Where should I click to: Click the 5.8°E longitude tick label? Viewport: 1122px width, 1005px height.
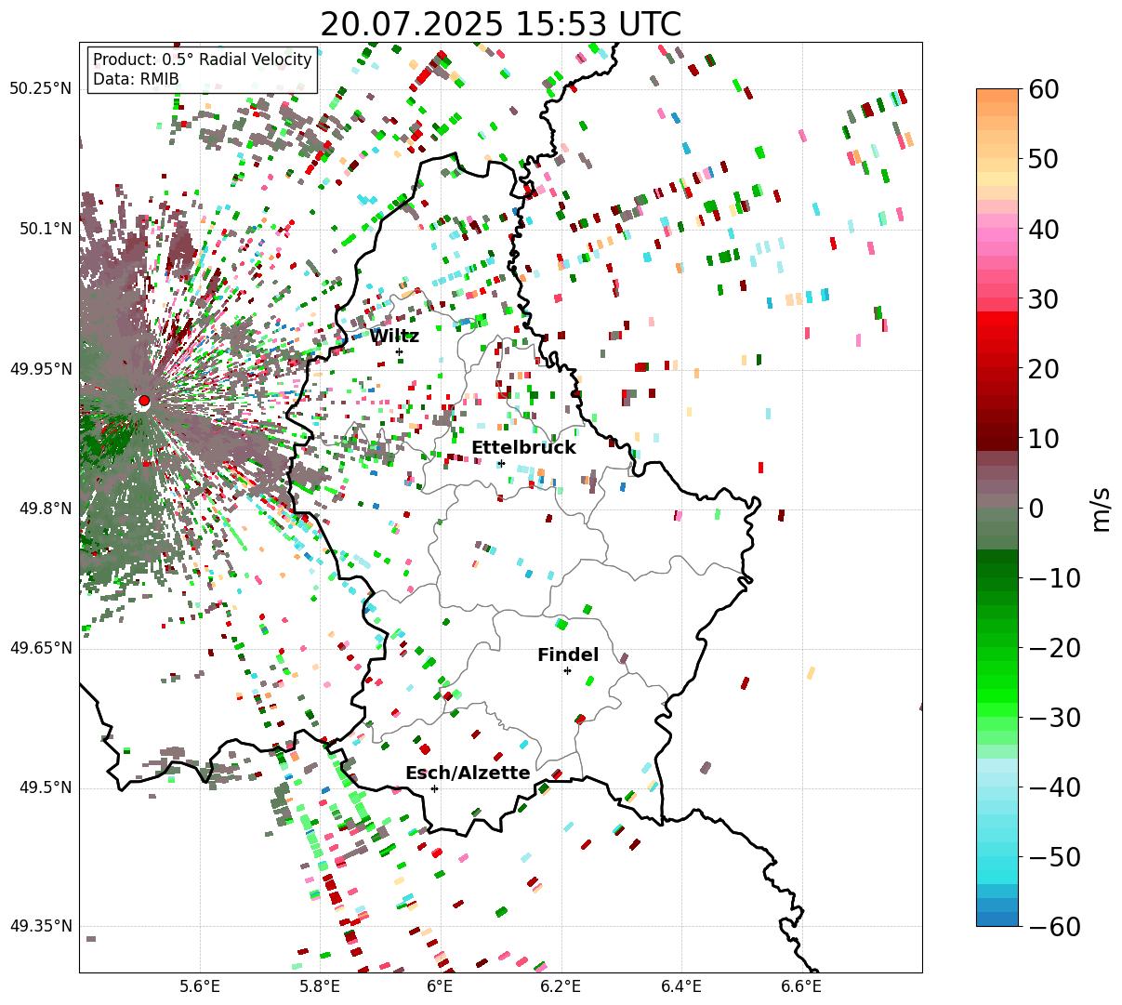pos(320,987)
